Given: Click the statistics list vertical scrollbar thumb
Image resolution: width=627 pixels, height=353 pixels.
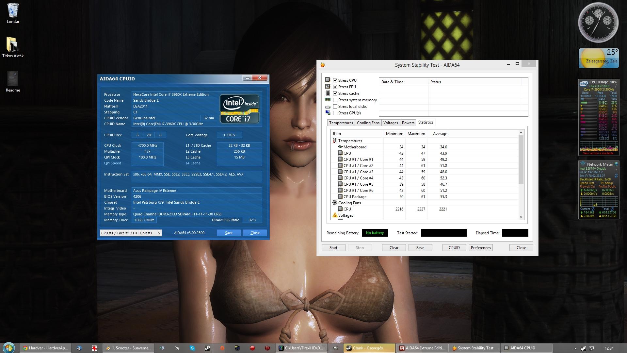Looking at the screenshot, I should point(521,160).
